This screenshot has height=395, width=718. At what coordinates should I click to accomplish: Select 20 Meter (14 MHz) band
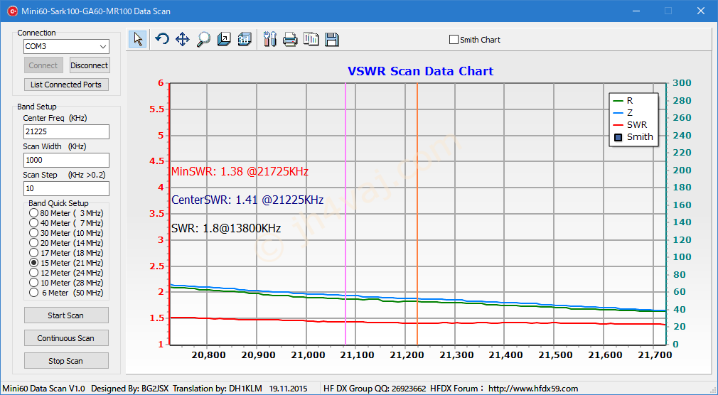pyautogui.click(x=66, y=242)
